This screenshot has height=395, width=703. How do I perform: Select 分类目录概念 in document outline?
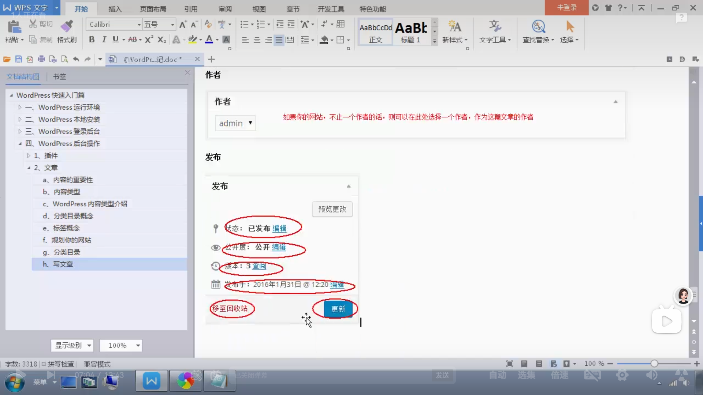pos(74,216)
